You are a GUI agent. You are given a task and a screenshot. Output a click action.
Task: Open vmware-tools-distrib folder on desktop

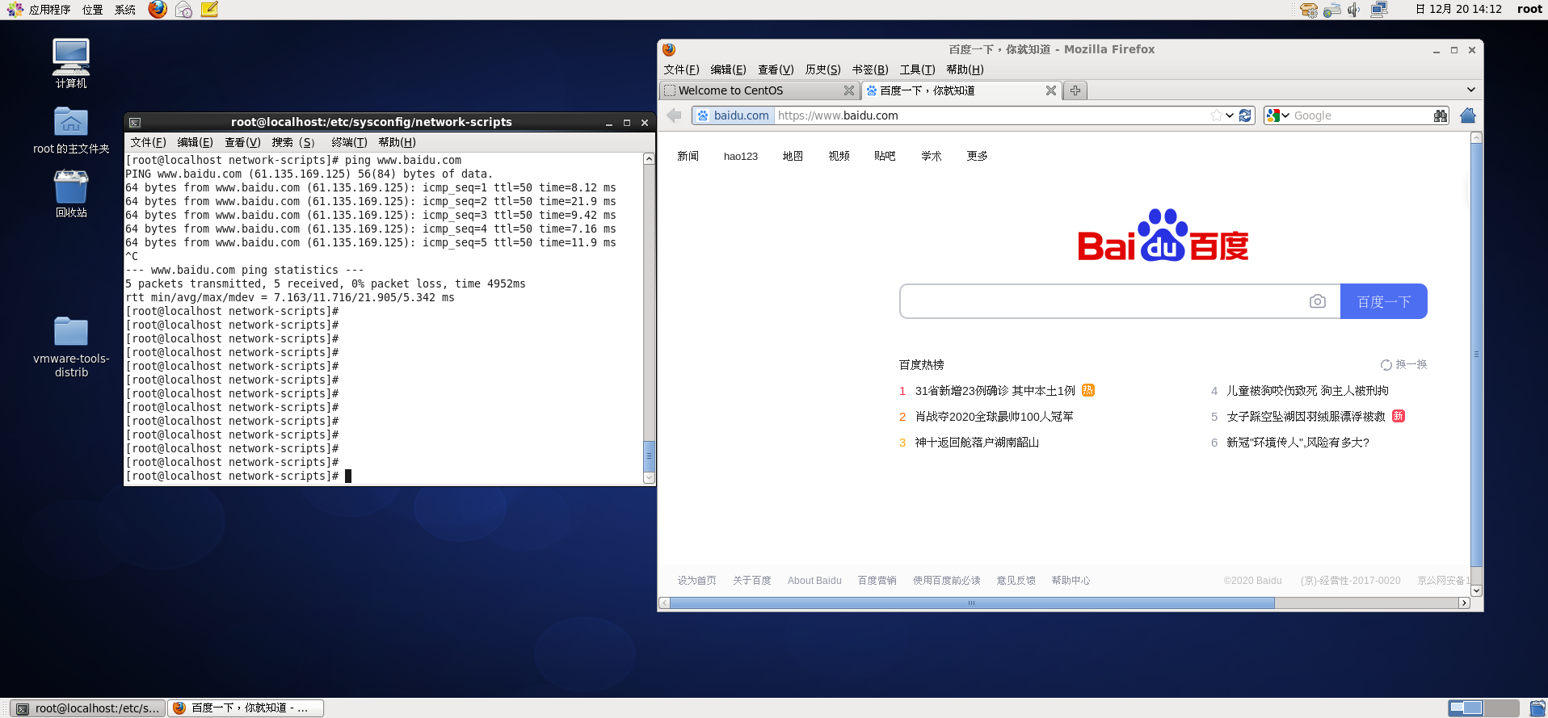tap(71, 347)
